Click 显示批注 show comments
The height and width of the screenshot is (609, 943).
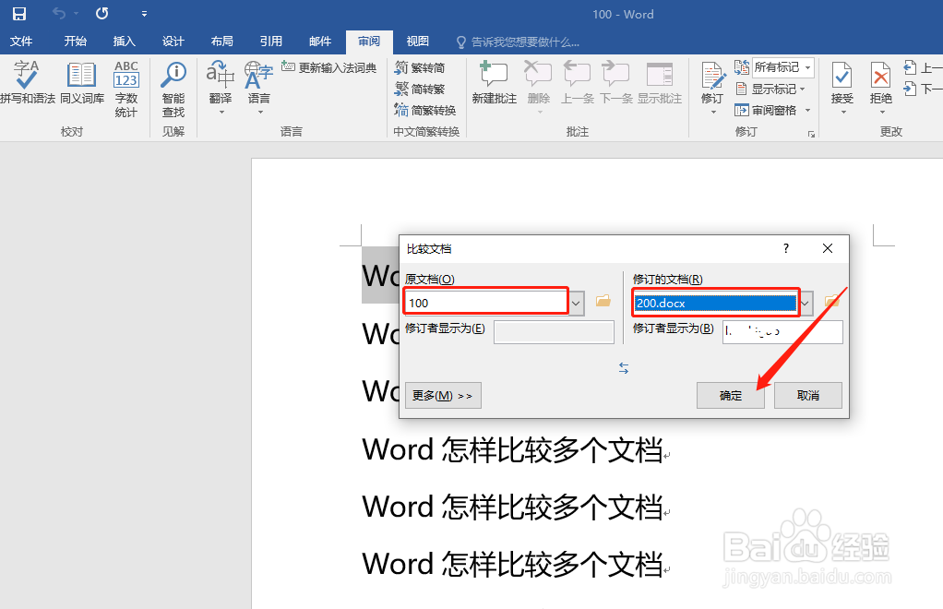660,82
